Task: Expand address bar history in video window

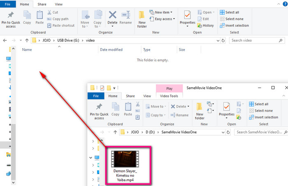Action: 218,40
